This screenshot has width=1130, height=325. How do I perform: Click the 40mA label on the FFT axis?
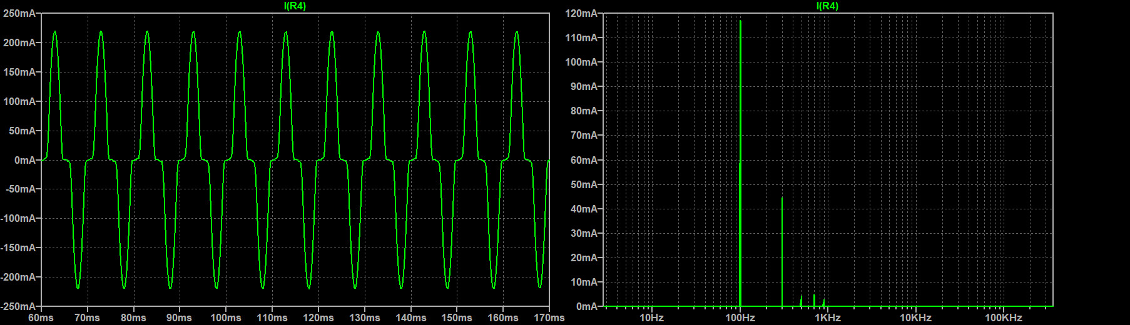[584, 209]
